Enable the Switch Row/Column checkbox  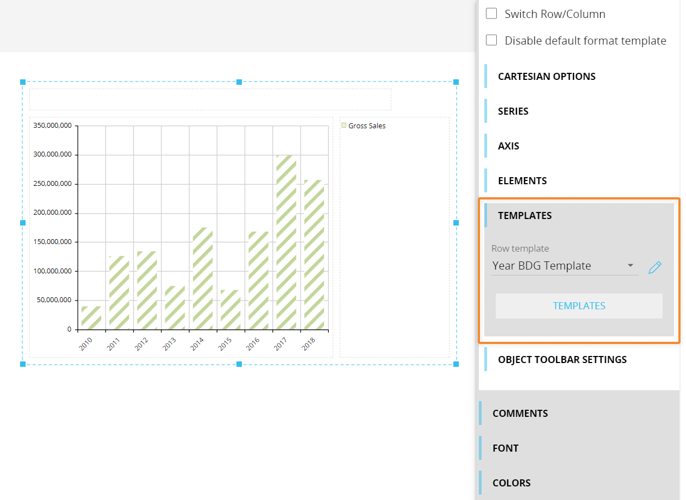[491, 14]
